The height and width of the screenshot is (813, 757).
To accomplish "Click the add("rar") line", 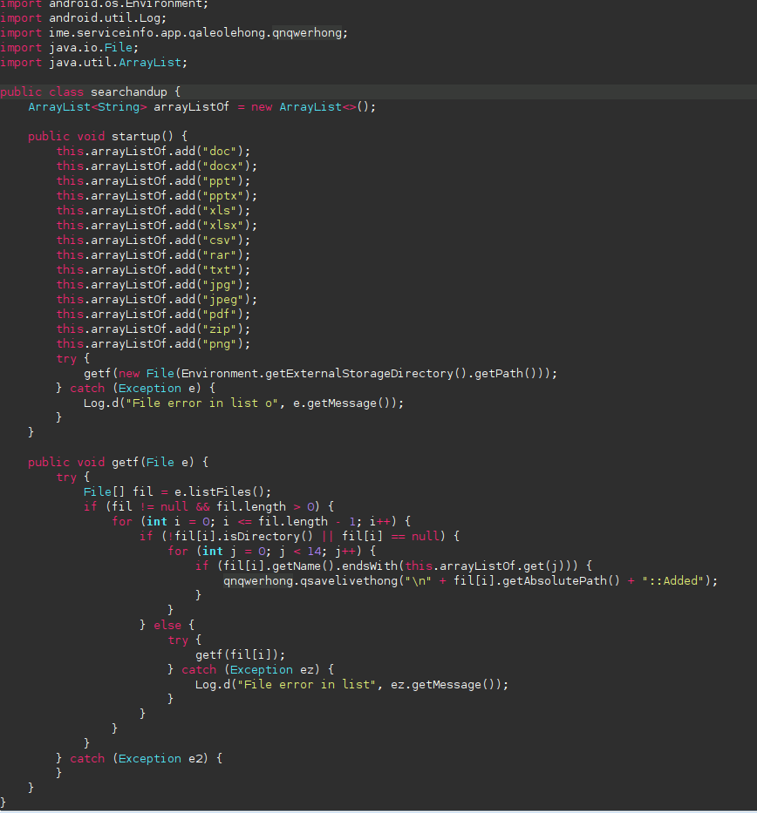I will 153,255.
